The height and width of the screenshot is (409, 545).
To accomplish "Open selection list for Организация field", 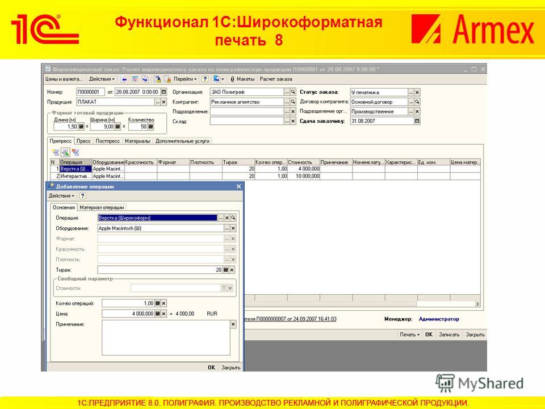I will point(287,92).
